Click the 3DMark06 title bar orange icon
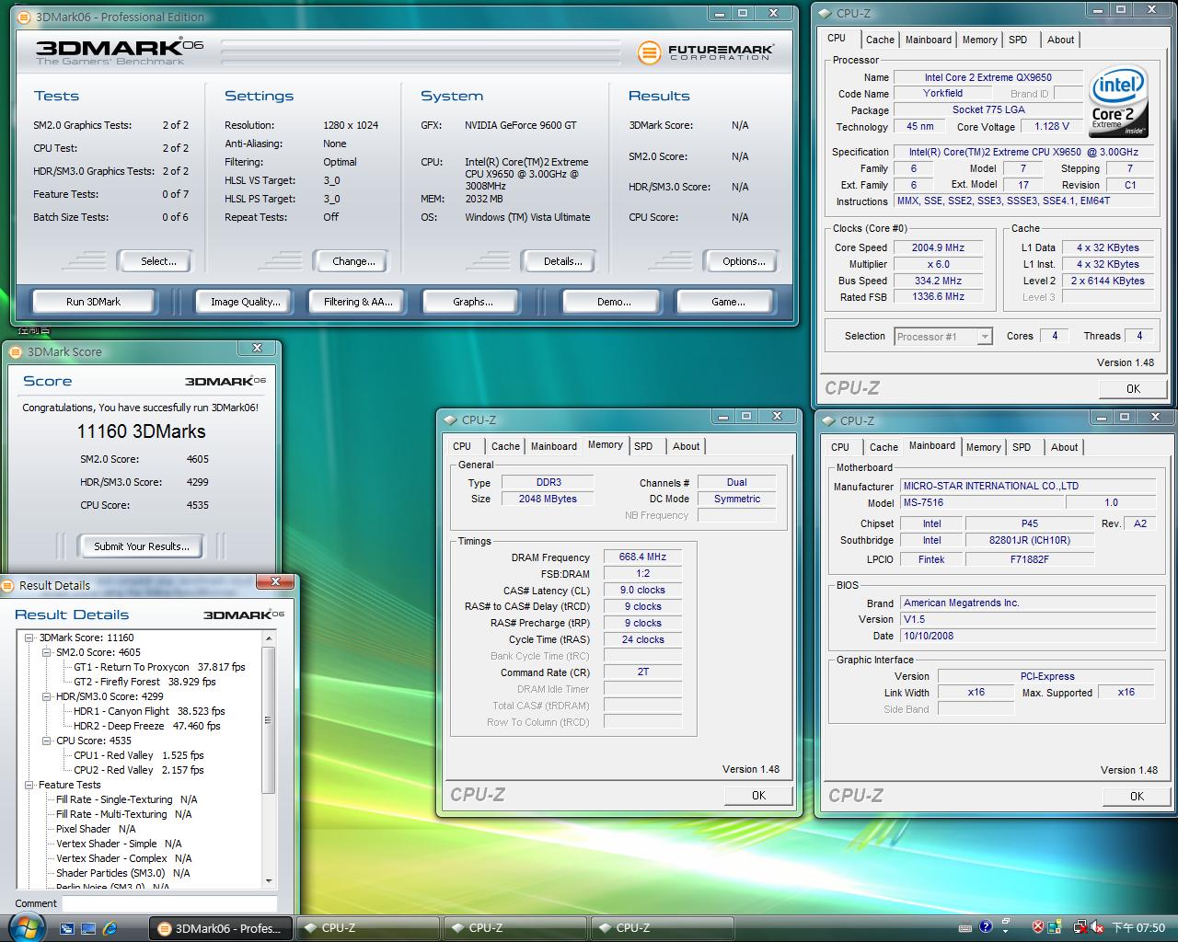The width and height of the screenshot is (1178, 942). 26,17
